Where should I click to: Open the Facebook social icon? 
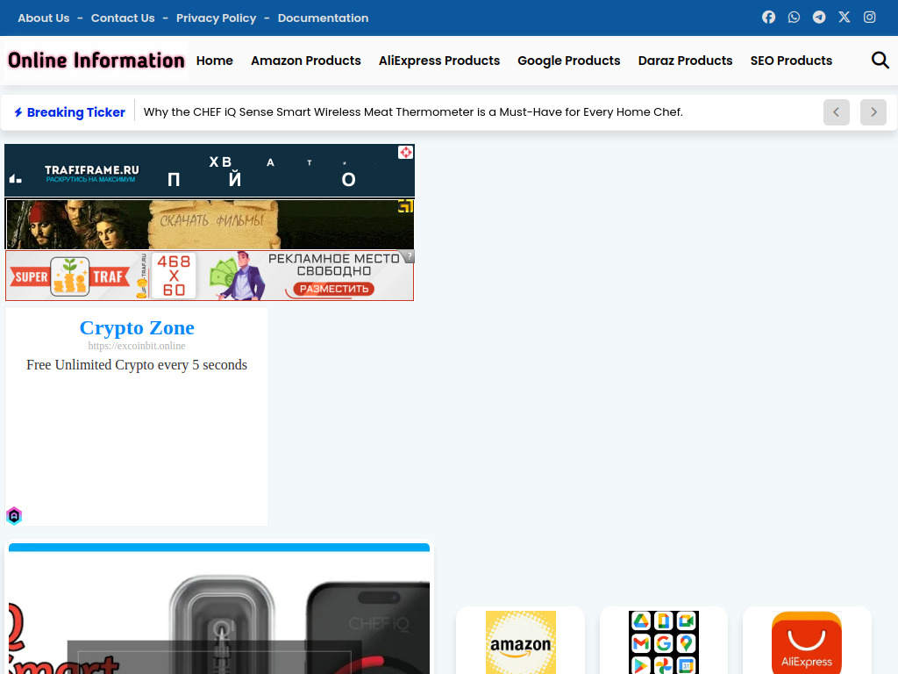click(x=768, y=18)
